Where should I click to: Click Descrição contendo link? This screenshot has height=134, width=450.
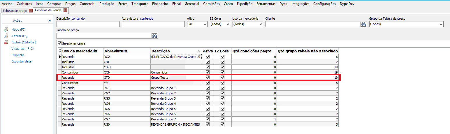click(x=78, y=19)
